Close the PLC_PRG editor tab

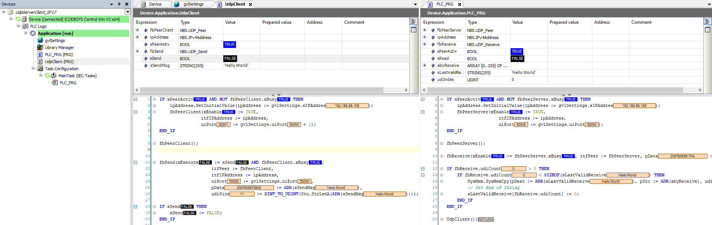460,4
